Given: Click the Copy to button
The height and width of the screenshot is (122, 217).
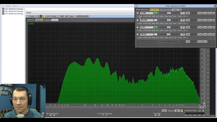Looking at the screenshot, I should coord(72,16).
